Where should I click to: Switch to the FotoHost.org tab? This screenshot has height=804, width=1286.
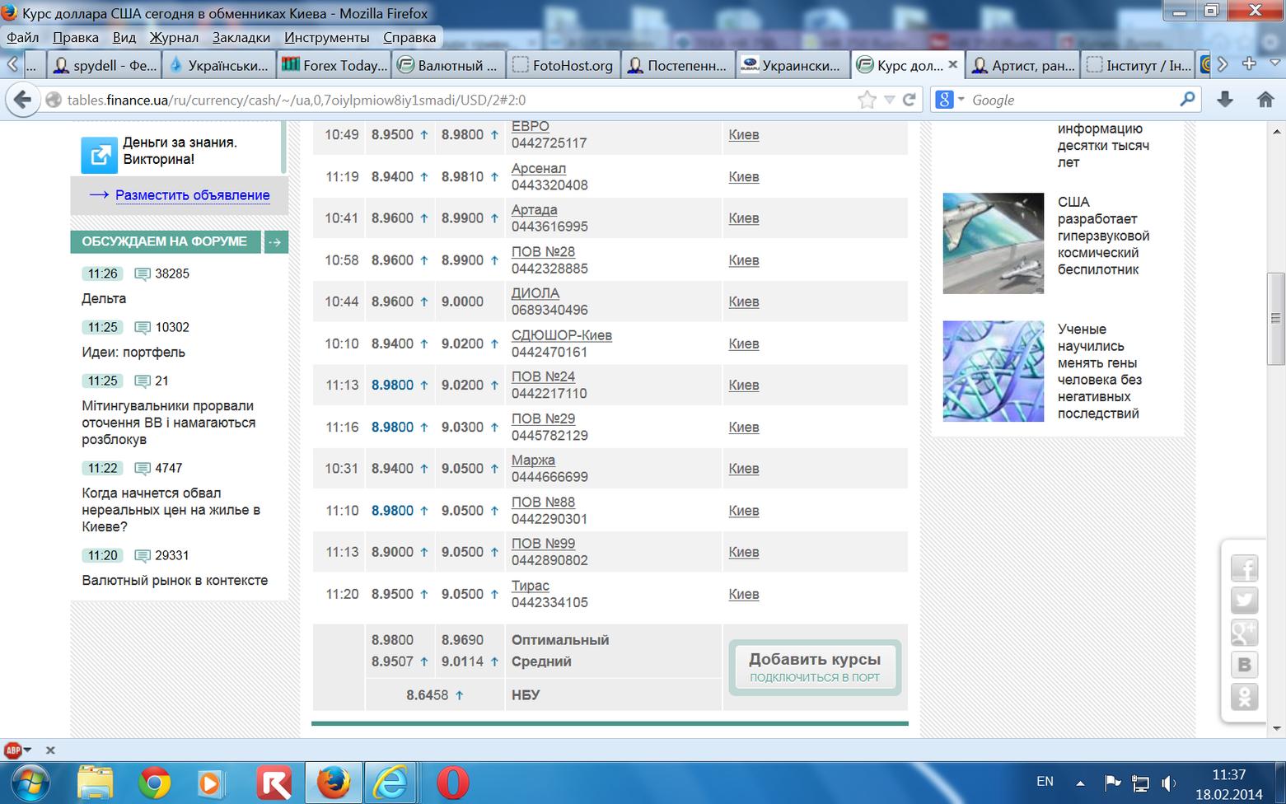point(563,65)
